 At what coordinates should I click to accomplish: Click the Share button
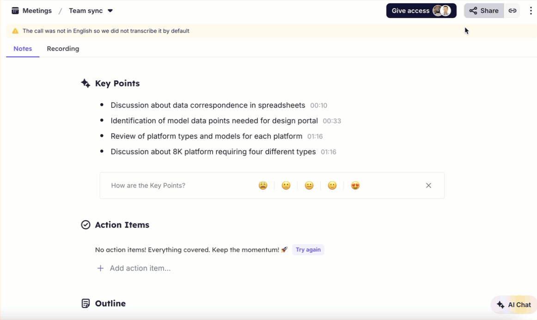(484, 11)
